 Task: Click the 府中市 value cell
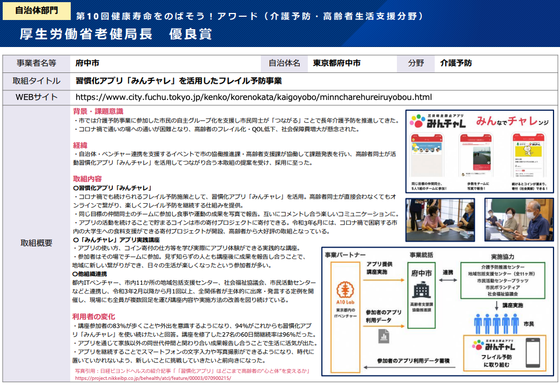click(87, 63)
